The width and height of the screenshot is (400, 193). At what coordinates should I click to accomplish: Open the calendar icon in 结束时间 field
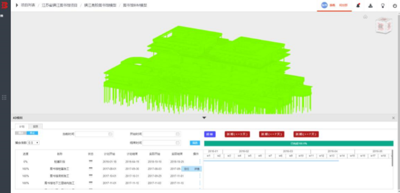point(178,143)
